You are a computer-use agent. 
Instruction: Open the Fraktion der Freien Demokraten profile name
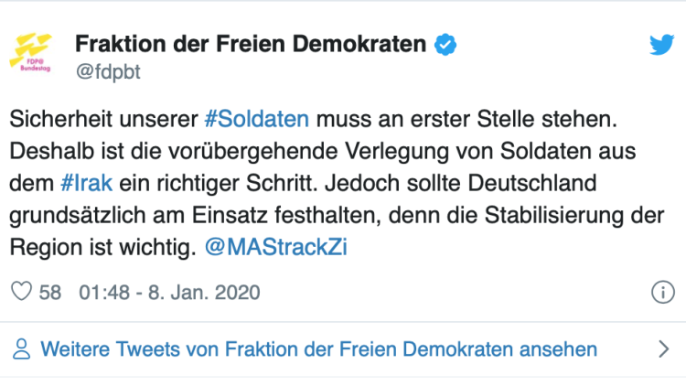250,44
